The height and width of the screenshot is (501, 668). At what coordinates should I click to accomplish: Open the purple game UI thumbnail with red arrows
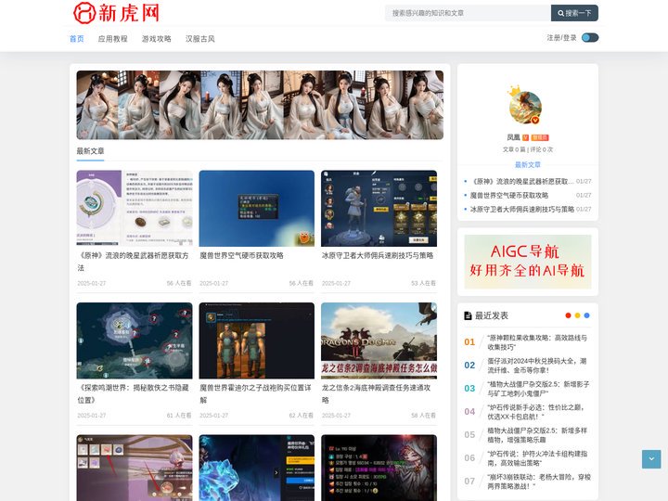(x=135, y=468)
